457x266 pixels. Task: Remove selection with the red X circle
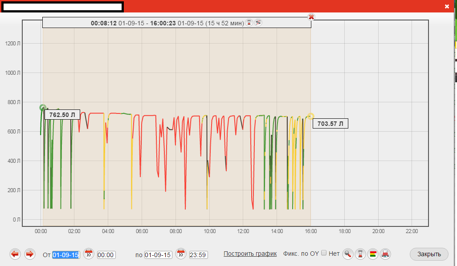[x=311, y=17]
